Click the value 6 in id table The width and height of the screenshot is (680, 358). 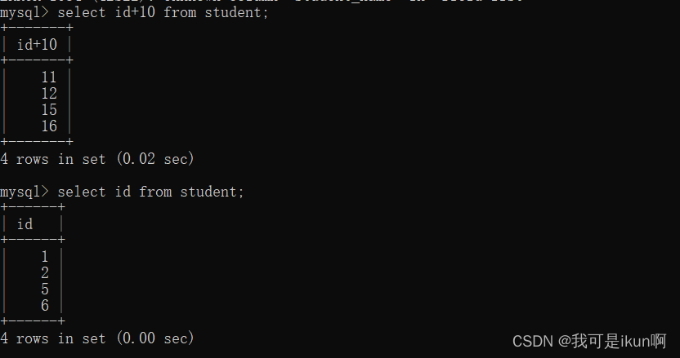(45, 306)
